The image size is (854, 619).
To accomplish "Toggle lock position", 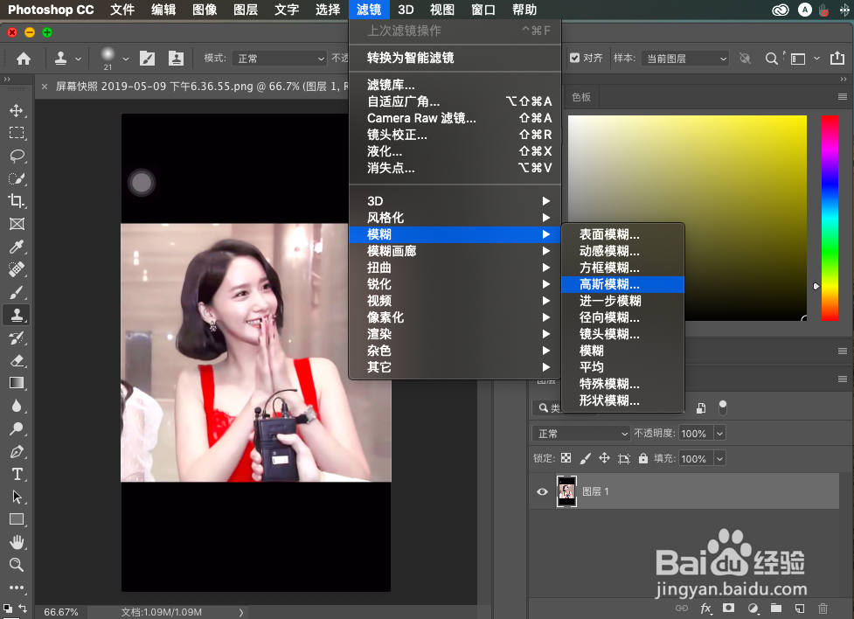I will [604, 458].
